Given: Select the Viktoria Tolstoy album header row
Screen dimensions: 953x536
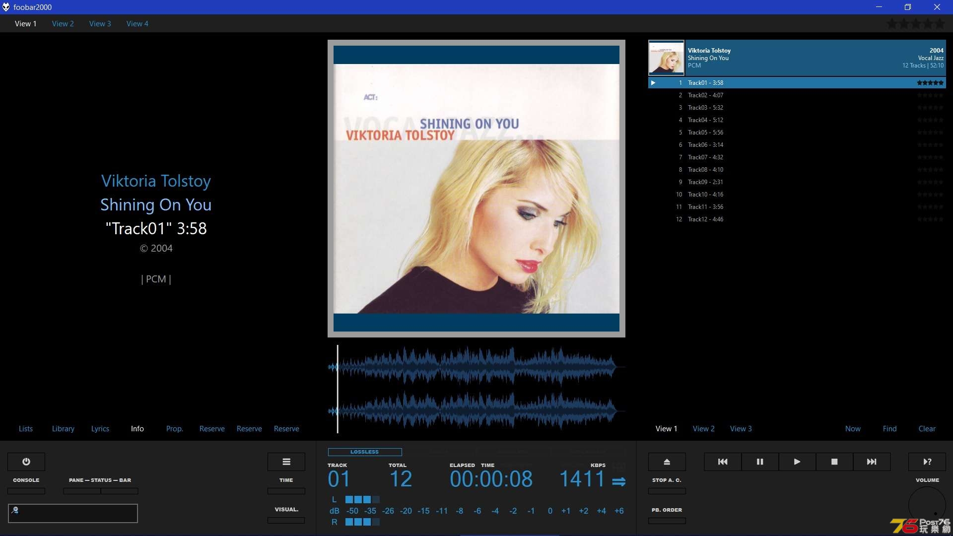Looking at the screenshot, I should coord(797,58).
